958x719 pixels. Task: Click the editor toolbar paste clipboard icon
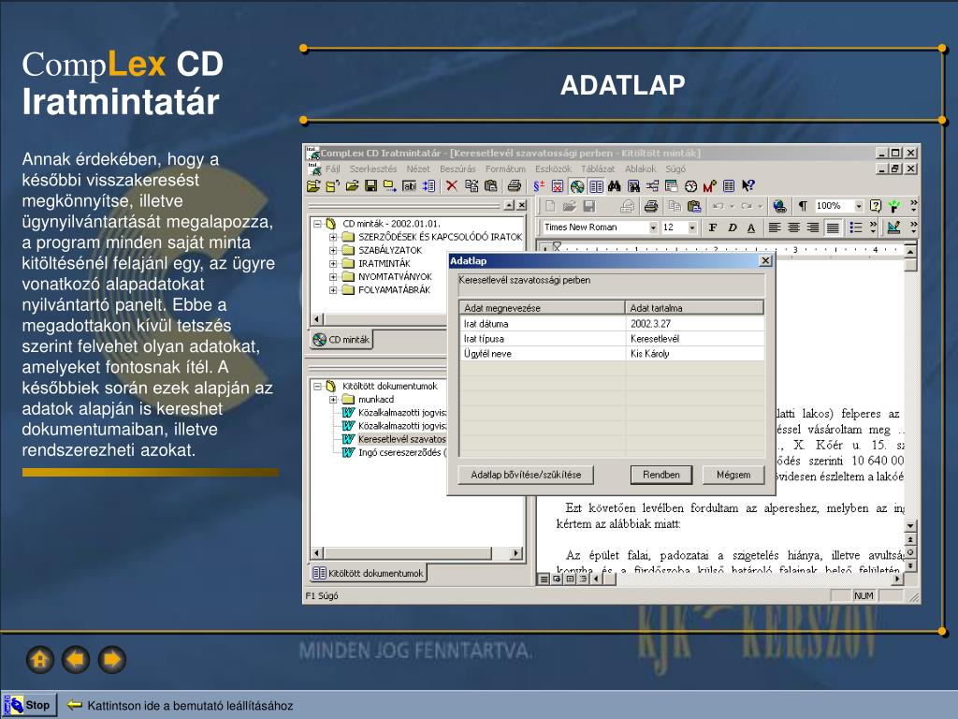click(693, 206)
